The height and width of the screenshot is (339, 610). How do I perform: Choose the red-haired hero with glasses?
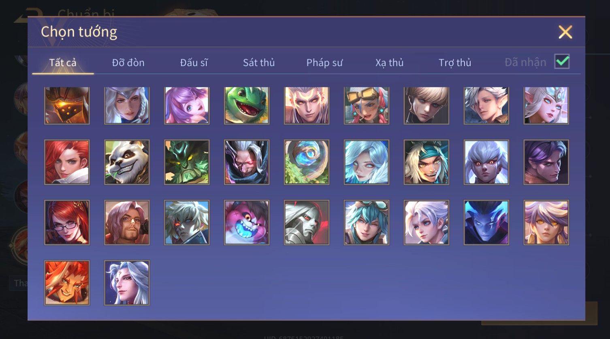point(67,223)
